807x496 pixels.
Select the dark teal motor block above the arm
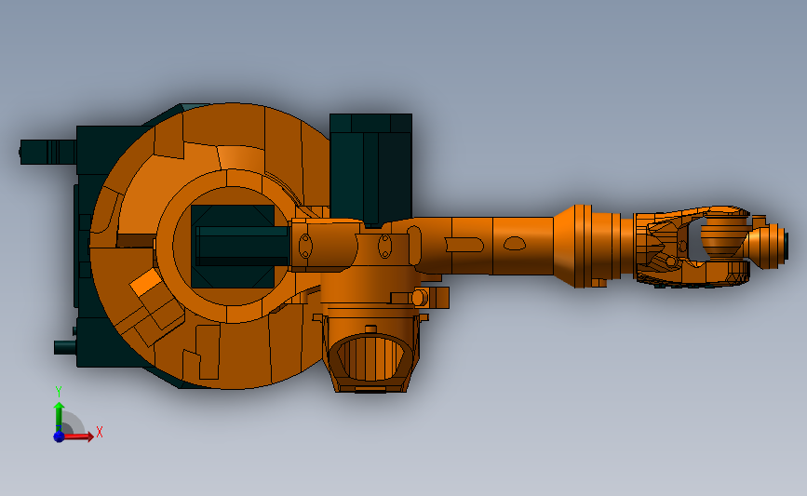[x=370, y=169]
